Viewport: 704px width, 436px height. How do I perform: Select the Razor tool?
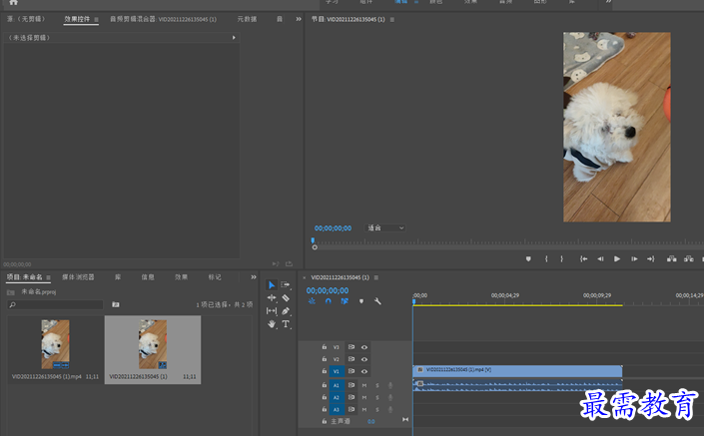pyautogui.click(x=286, y=298)
